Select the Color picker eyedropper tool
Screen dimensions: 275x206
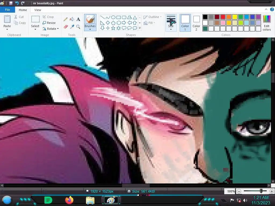[x=72, y=27]
